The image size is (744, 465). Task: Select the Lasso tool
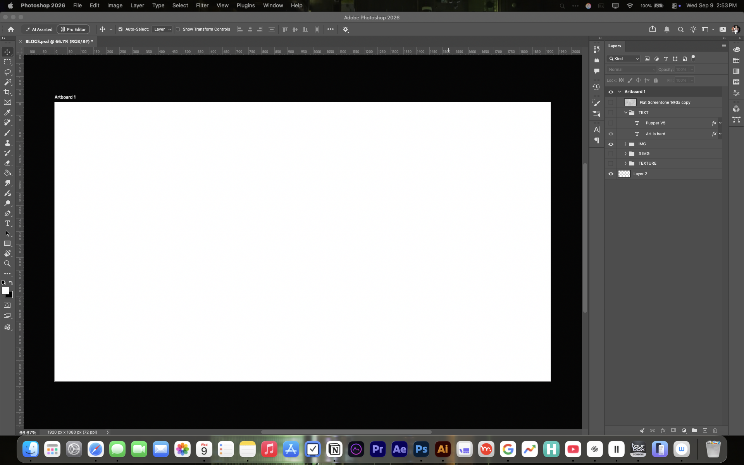pyautogui.click(x=7, y=72)
